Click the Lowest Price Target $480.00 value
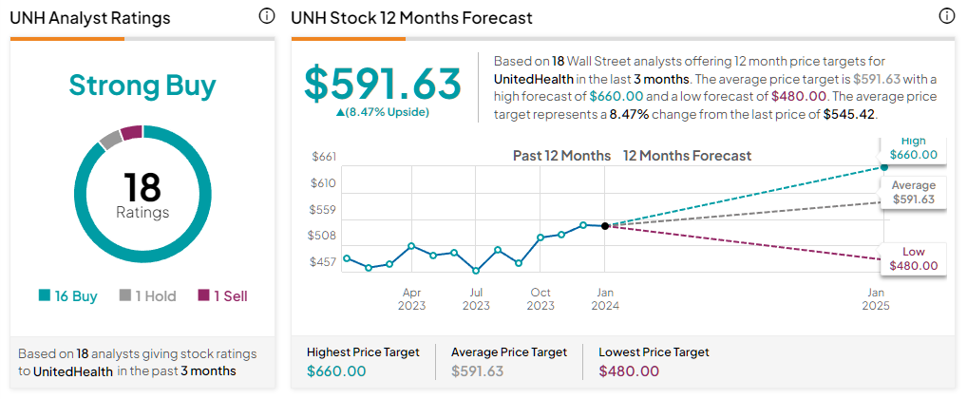This screenshot has height=399, width=967. [629, 370]
